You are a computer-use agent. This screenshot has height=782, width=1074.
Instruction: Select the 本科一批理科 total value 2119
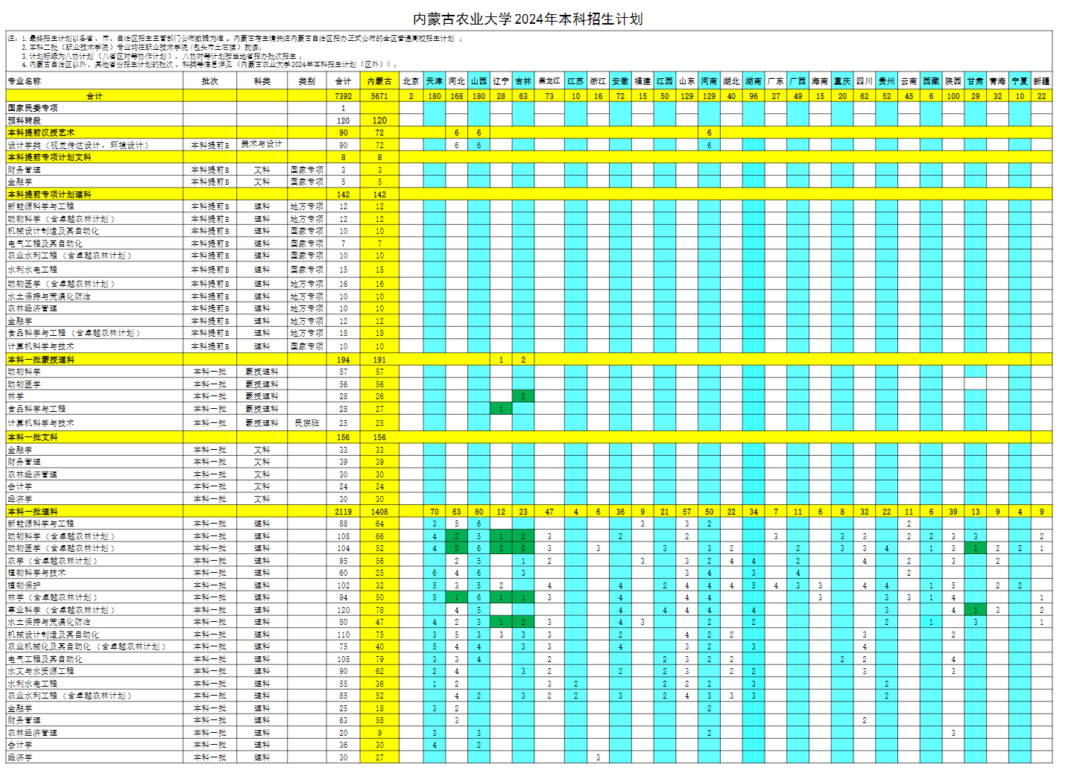pos(344,512)
